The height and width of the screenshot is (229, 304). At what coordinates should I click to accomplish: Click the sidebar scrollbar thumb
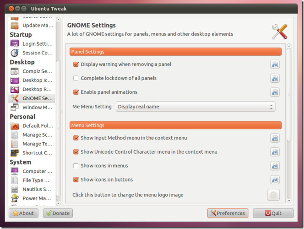tap(58, 128)
